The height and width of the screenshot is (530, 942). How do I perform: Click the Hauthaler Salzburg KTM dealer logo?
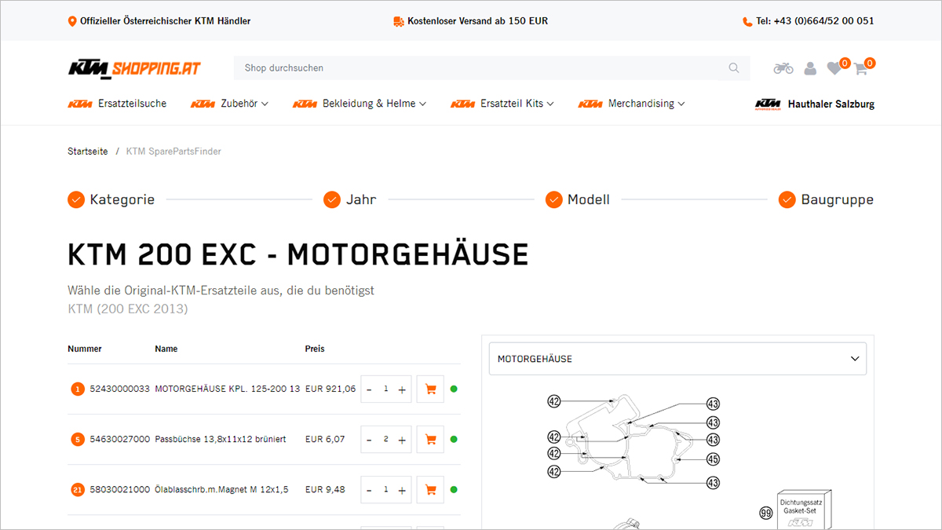pyautogui.click(x=768, y=104)
